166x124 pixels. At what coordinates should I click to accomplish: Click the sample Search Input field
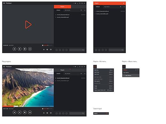coord(101,114)
